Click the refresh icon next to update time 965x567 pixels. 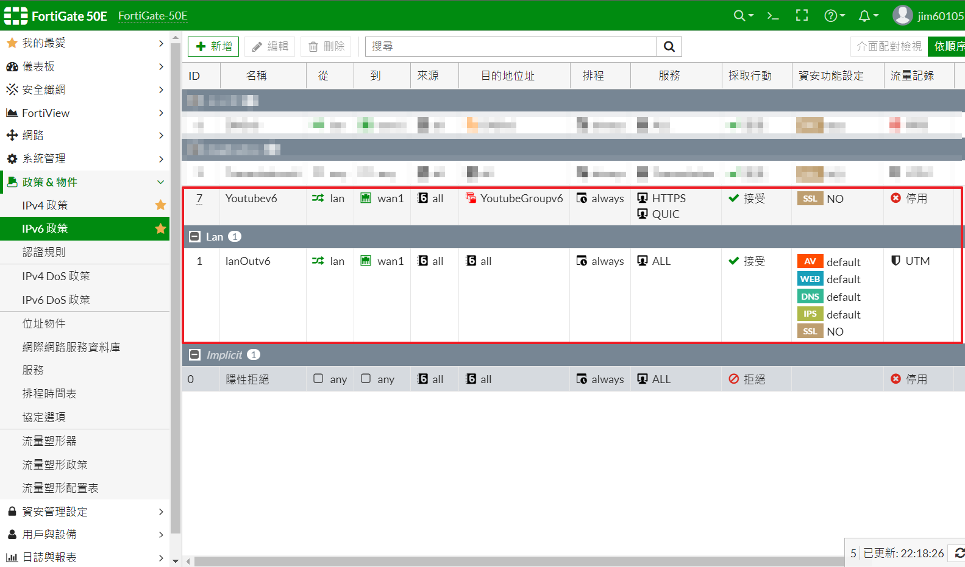[959, 553]
